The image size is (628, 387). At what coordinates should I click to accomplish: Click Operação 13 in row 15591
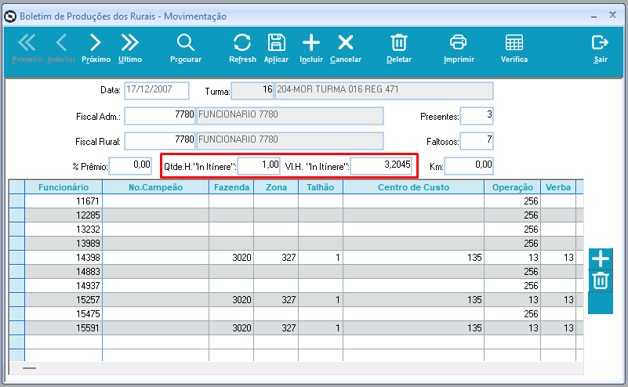coord(512,327)
